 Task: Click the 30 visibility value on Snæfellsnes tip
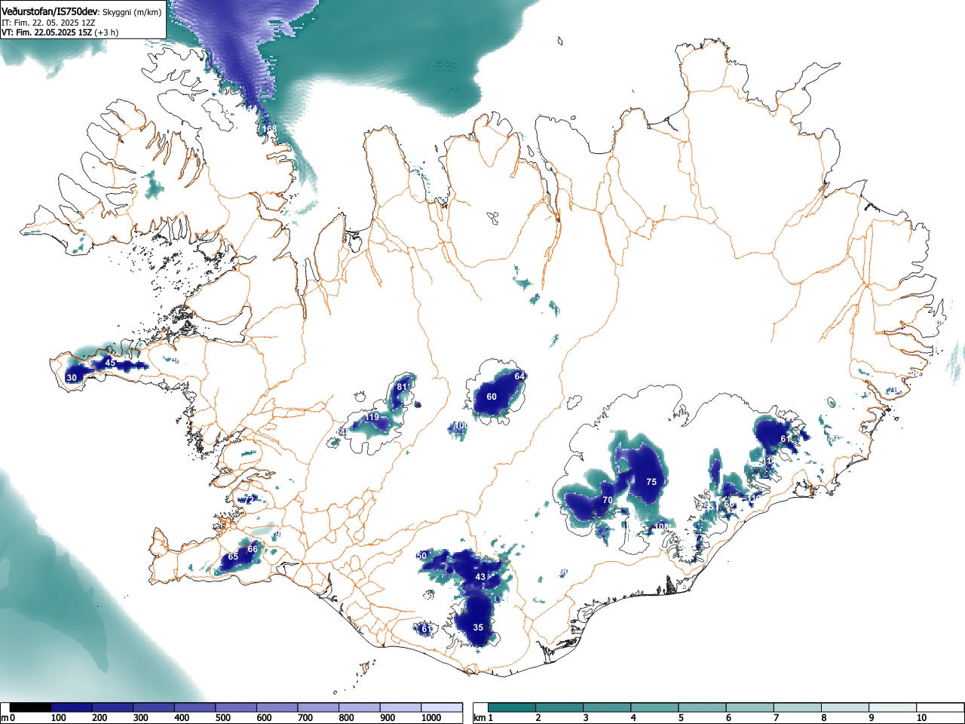(x=72, y=378)
